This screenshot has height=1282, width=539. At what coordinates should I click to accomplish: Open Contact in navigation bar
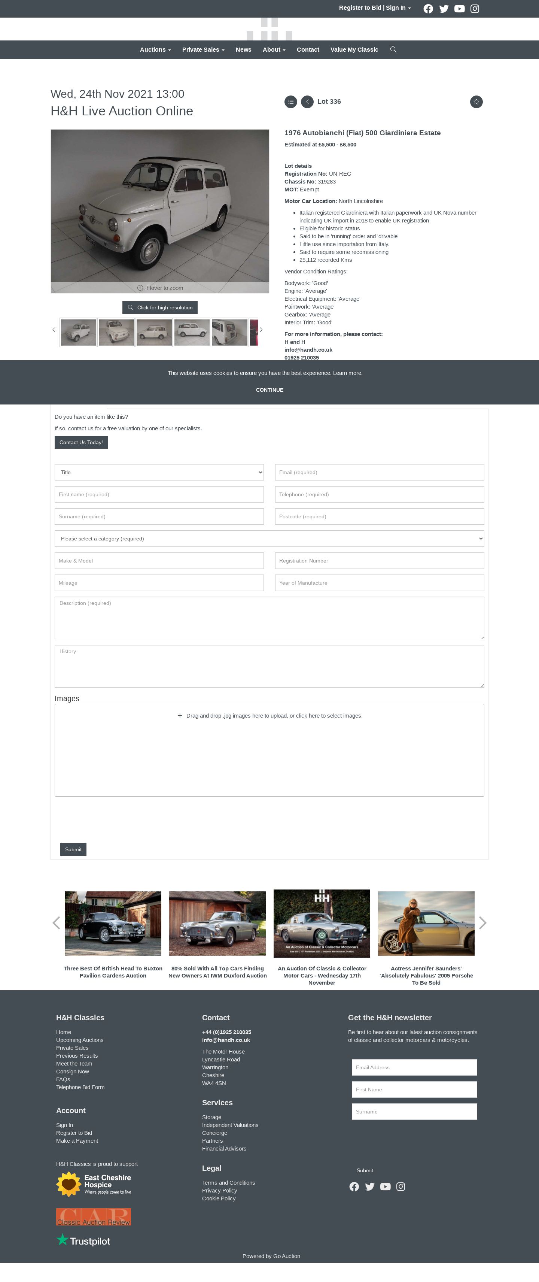point(308,50)
